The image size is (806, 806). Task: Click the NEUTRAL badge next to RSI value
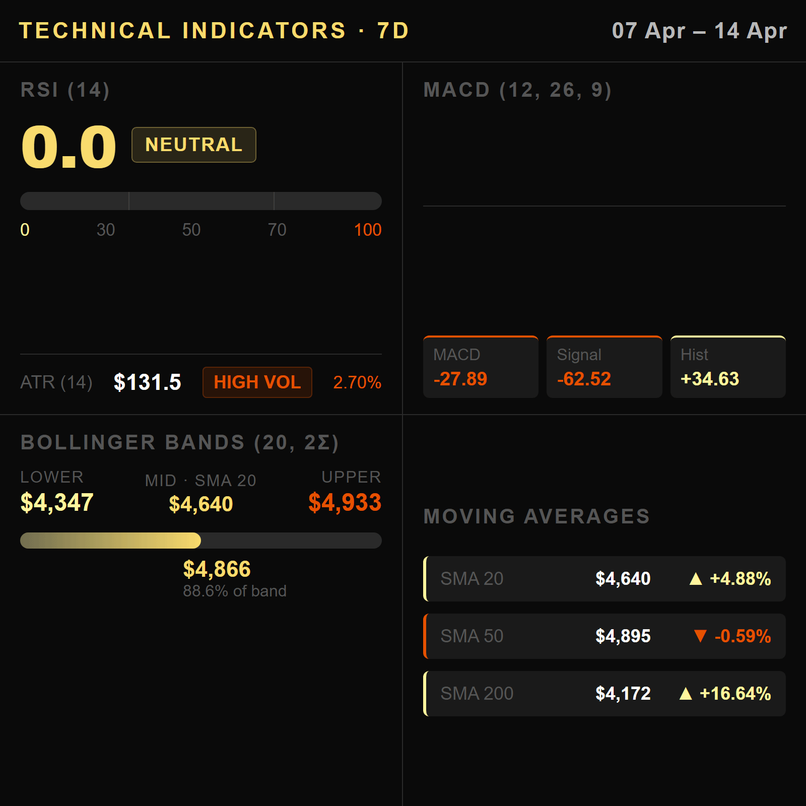tap(194, 145)
